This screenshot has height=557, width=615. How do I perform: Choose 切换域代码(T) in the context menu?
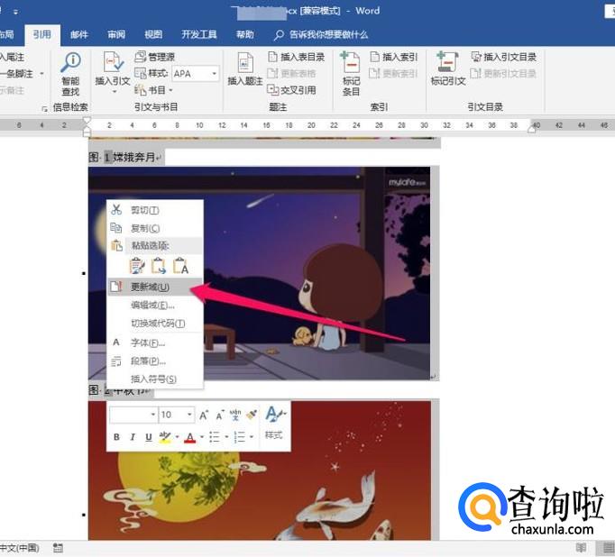tap(155, 324)
